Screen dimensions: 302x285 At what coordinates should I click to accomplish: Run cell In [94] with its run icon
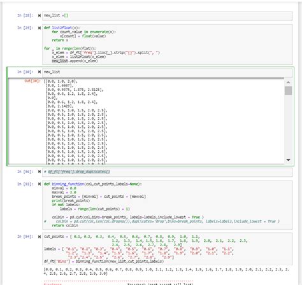pos(40,237)
